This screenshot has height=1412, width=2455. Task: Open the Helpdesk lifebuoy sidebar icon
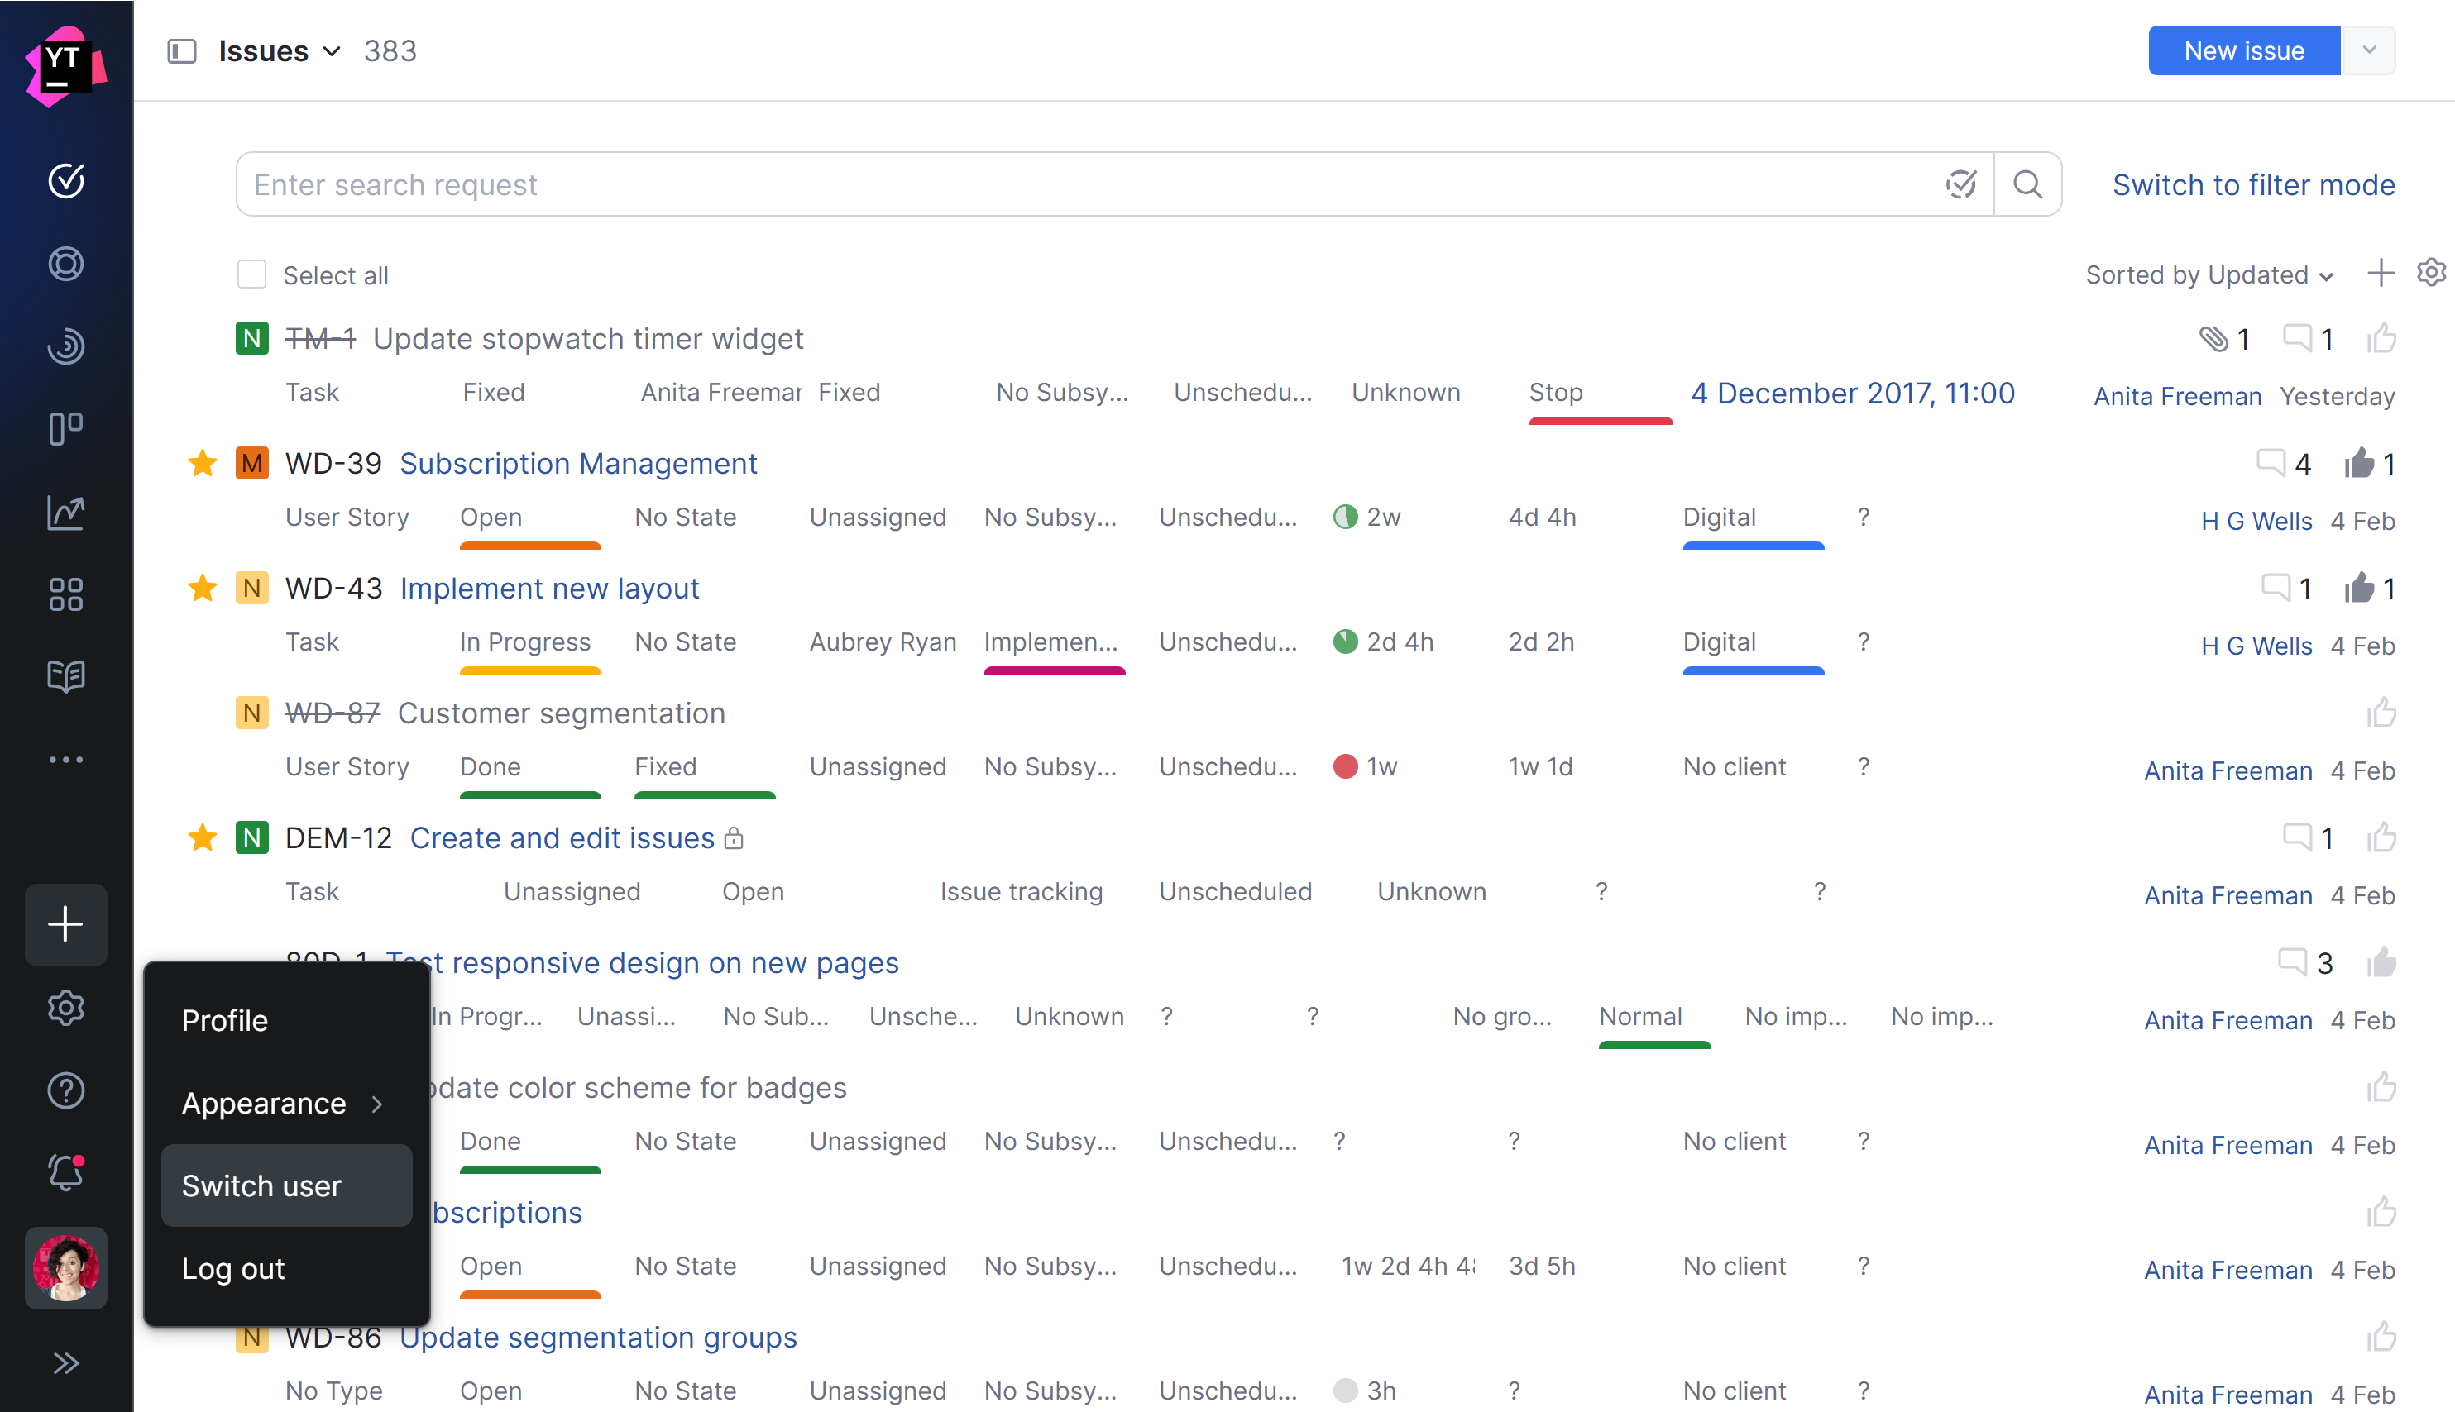click(x=66, y=264)
